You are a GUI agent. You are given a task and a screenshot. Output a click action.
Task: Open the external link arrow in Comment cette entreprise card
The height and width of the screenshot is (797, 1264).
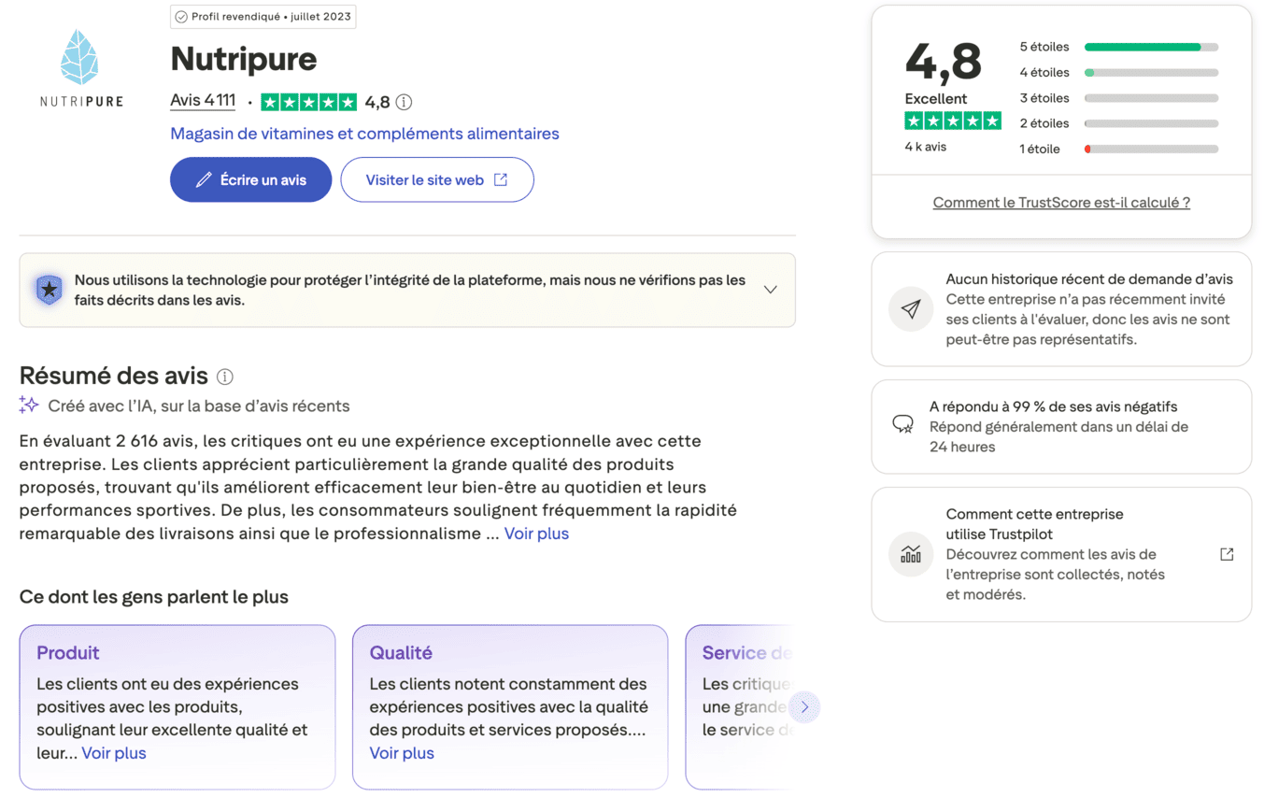(1228, 554)
